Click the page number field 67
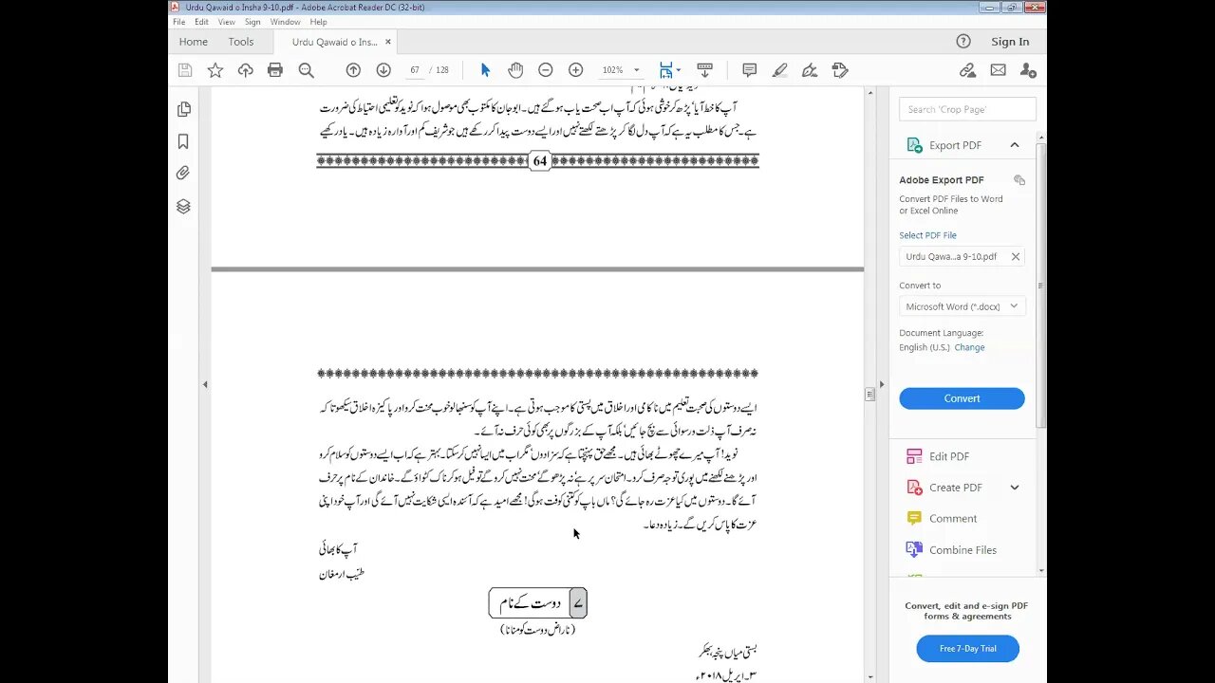The image size is (1215, 683). pos(415,70)
